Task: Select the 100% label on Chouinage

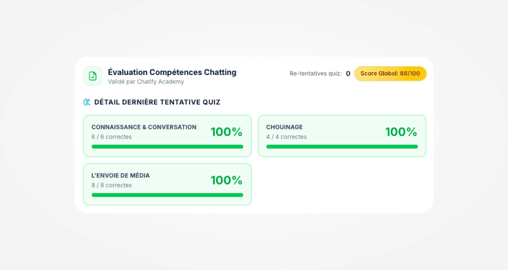Action: (401, 132)
